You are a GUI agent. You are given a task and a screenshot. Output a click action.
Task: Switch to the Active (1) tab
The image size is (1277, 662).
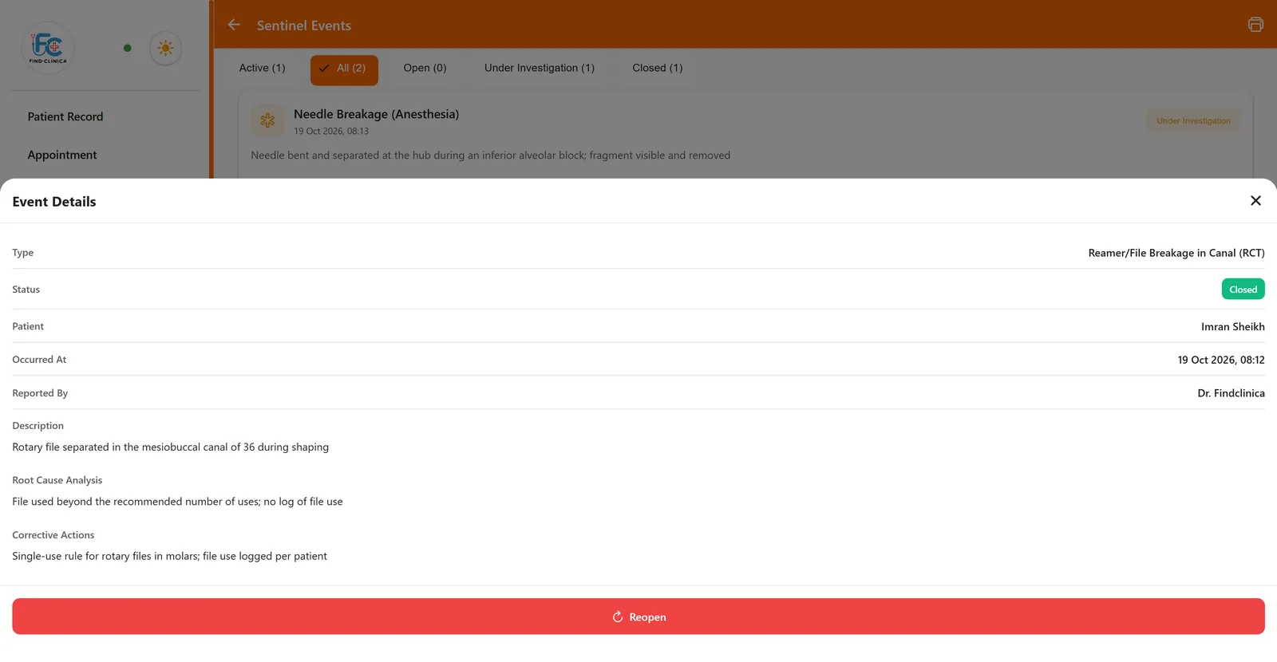click(x=262, y=69)
